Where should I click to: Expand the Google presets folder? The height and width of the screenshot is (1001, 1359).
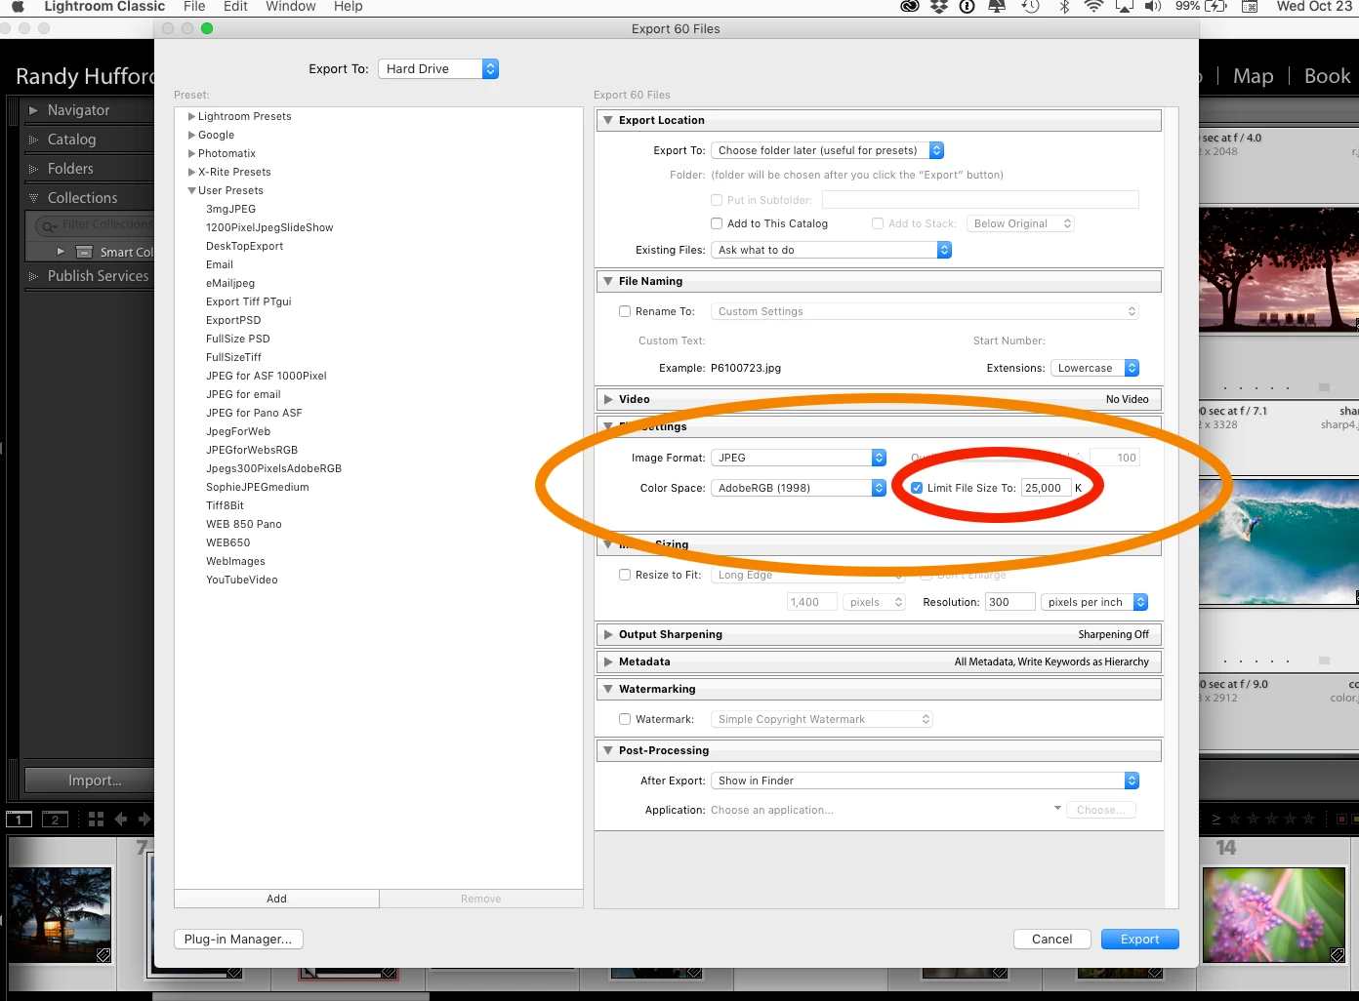click(x=192, y=135)
